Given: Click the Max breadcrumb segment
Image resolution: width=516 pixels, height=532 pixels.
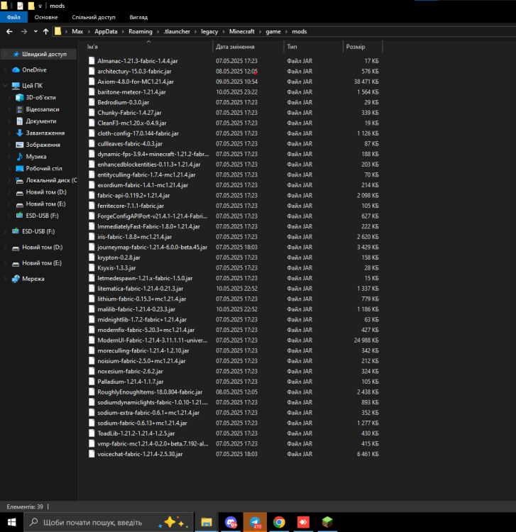Looking at the screenshot, I should (x=77, y=31).
